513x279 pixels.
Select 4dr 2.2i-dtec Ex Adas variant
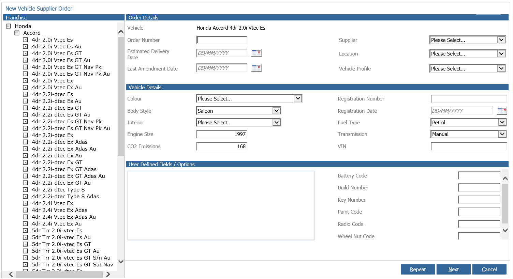[x=60, y=142]
